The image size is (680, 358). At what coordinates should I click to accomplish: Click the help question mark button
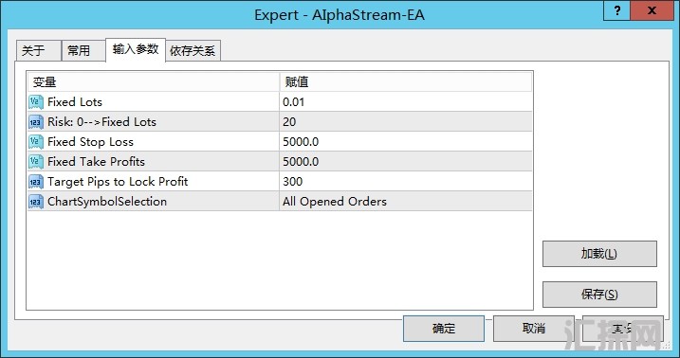(616, 10)
